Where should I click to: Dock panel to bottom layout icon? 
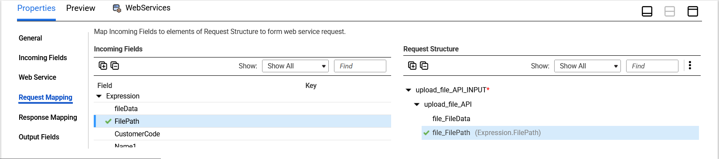tap(647, 11)
